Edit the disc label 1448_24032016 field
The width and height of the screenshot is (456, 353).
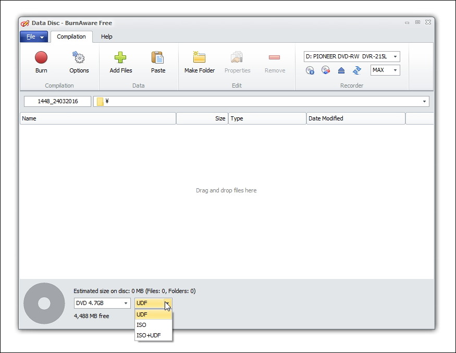click(57, 101)
